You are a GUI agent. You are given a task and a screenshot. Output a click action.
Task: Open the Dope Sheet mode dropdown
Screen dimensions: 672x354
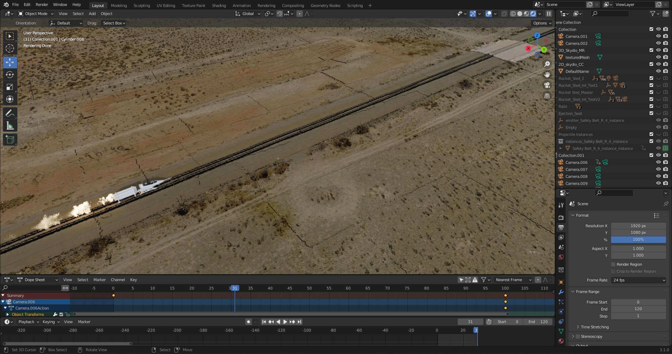[x=38, y=280]
